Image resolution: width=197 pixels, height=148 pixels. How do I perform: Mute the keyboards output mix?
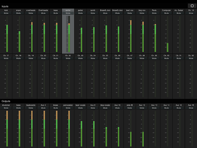pyautogui.click(x=31, y=108)
